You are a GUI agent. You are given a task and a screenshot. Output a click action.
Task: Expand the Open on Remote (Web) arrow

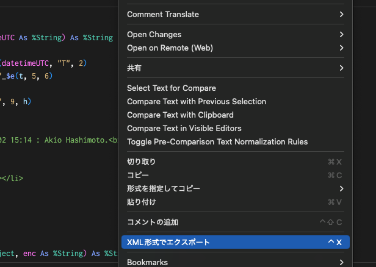pos(341,48)
